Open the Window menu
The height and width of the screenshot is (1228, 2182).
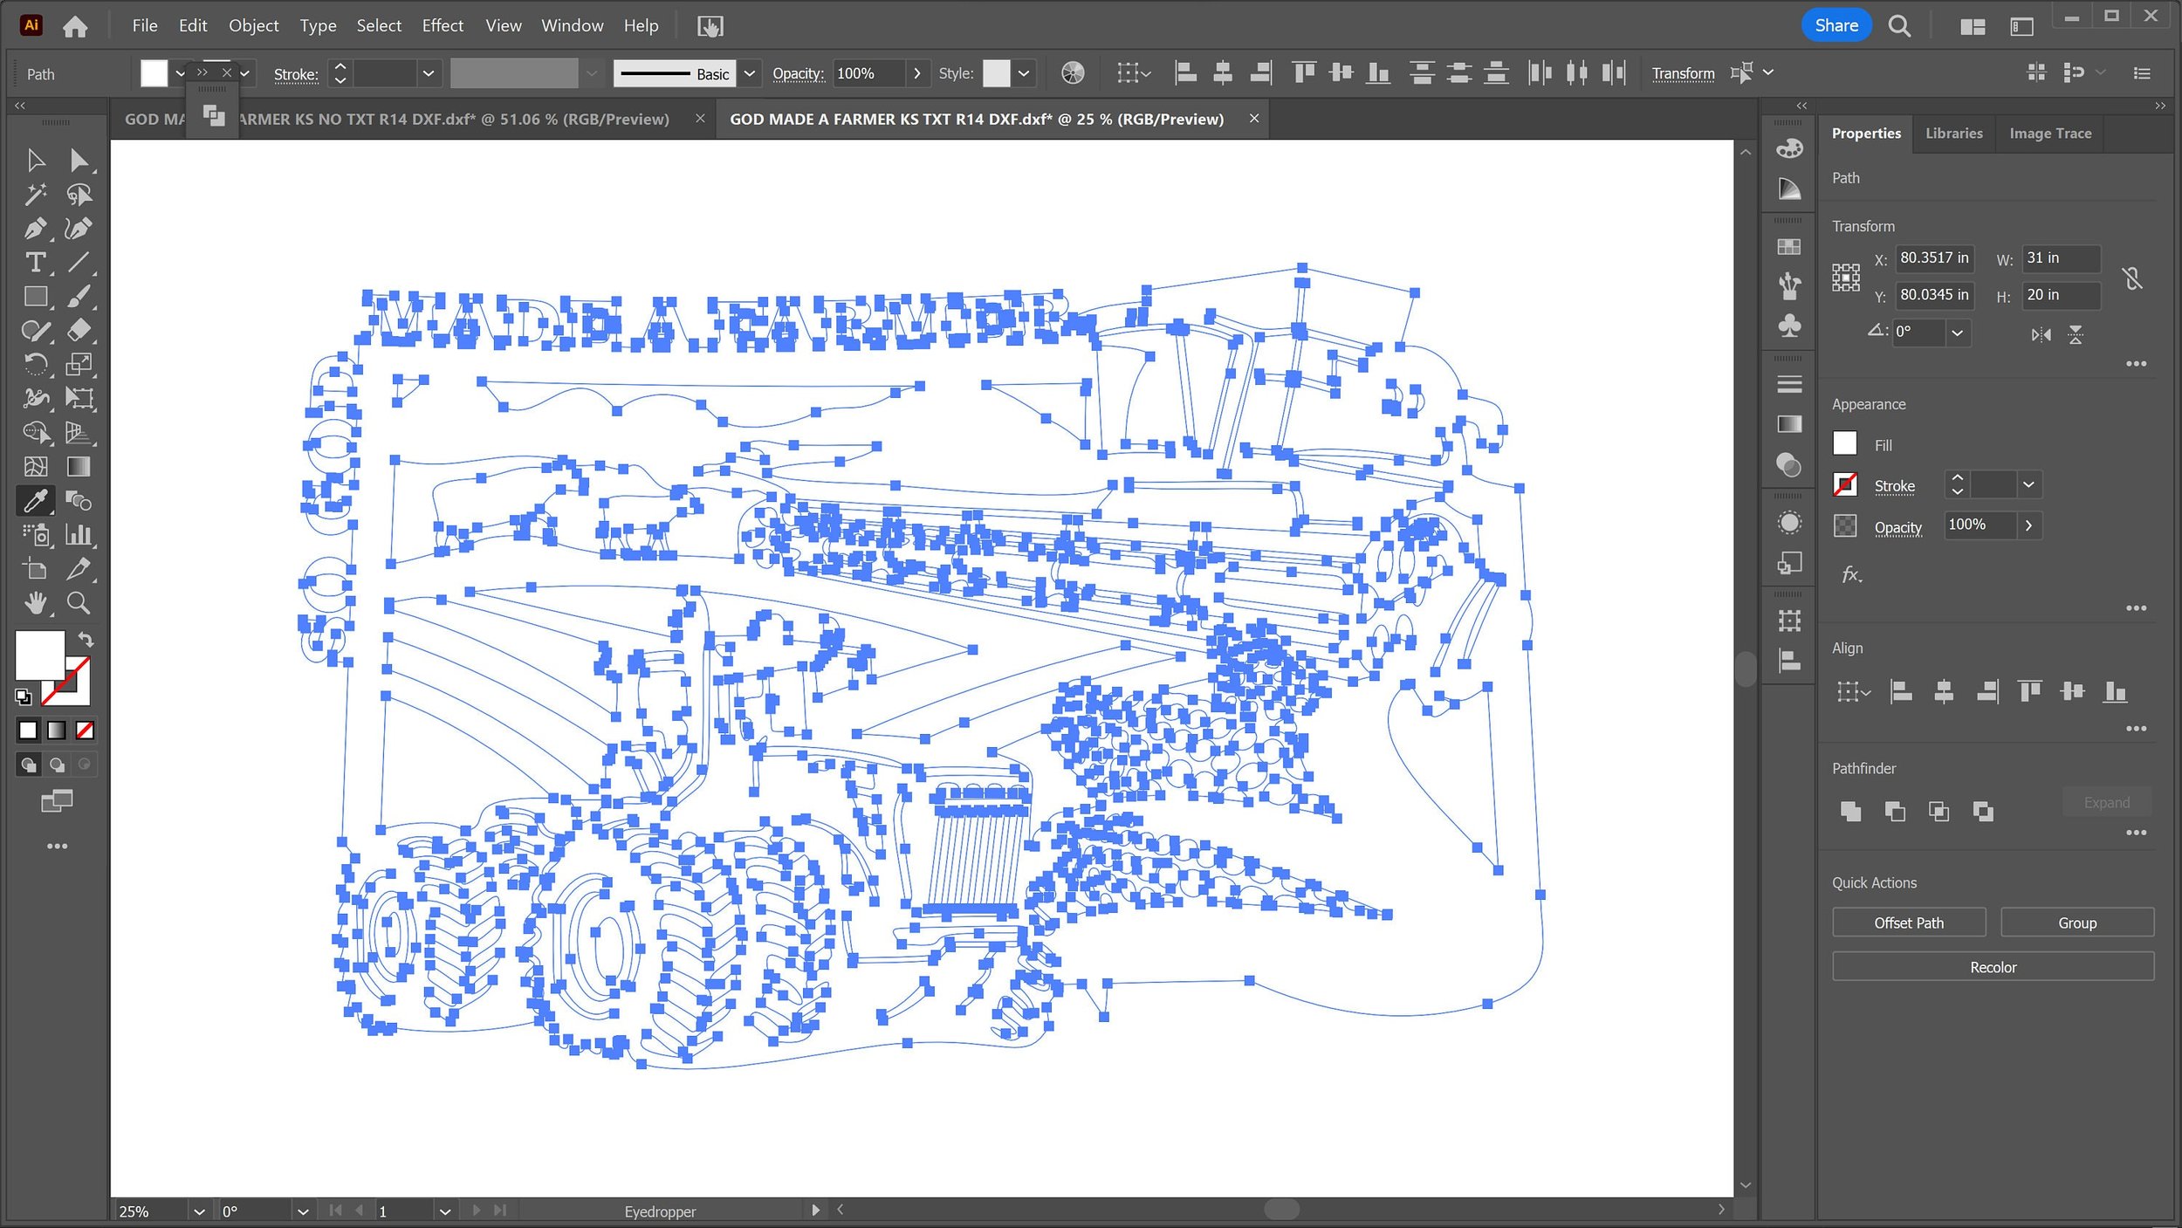[572, 26]
